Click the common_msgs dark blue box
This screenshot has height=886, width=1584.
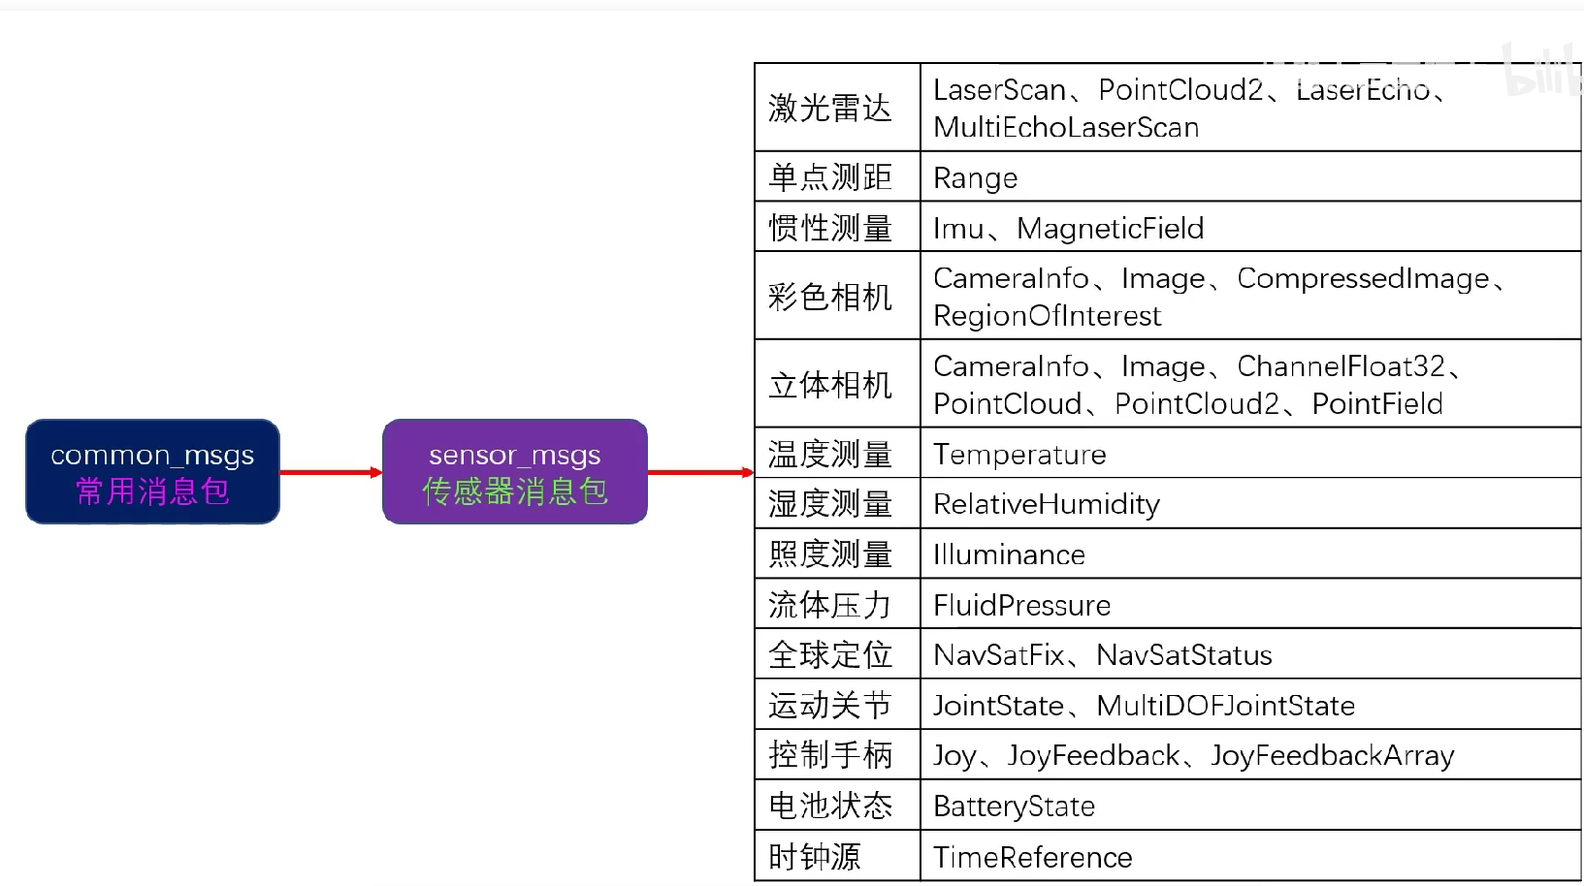coord(152,472)
